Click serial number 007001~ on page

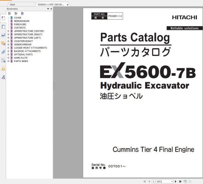pos(117,166)
